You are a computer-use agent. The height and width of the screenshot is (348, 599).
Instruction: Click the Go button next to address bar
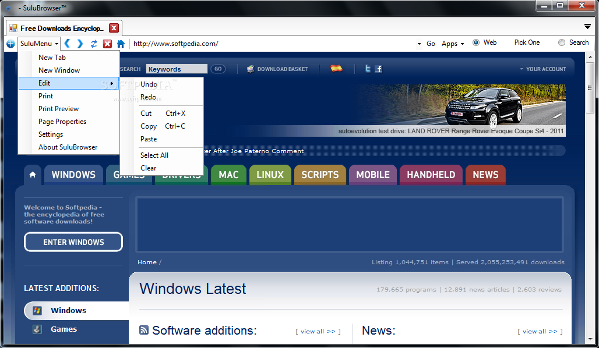(431, 44)
